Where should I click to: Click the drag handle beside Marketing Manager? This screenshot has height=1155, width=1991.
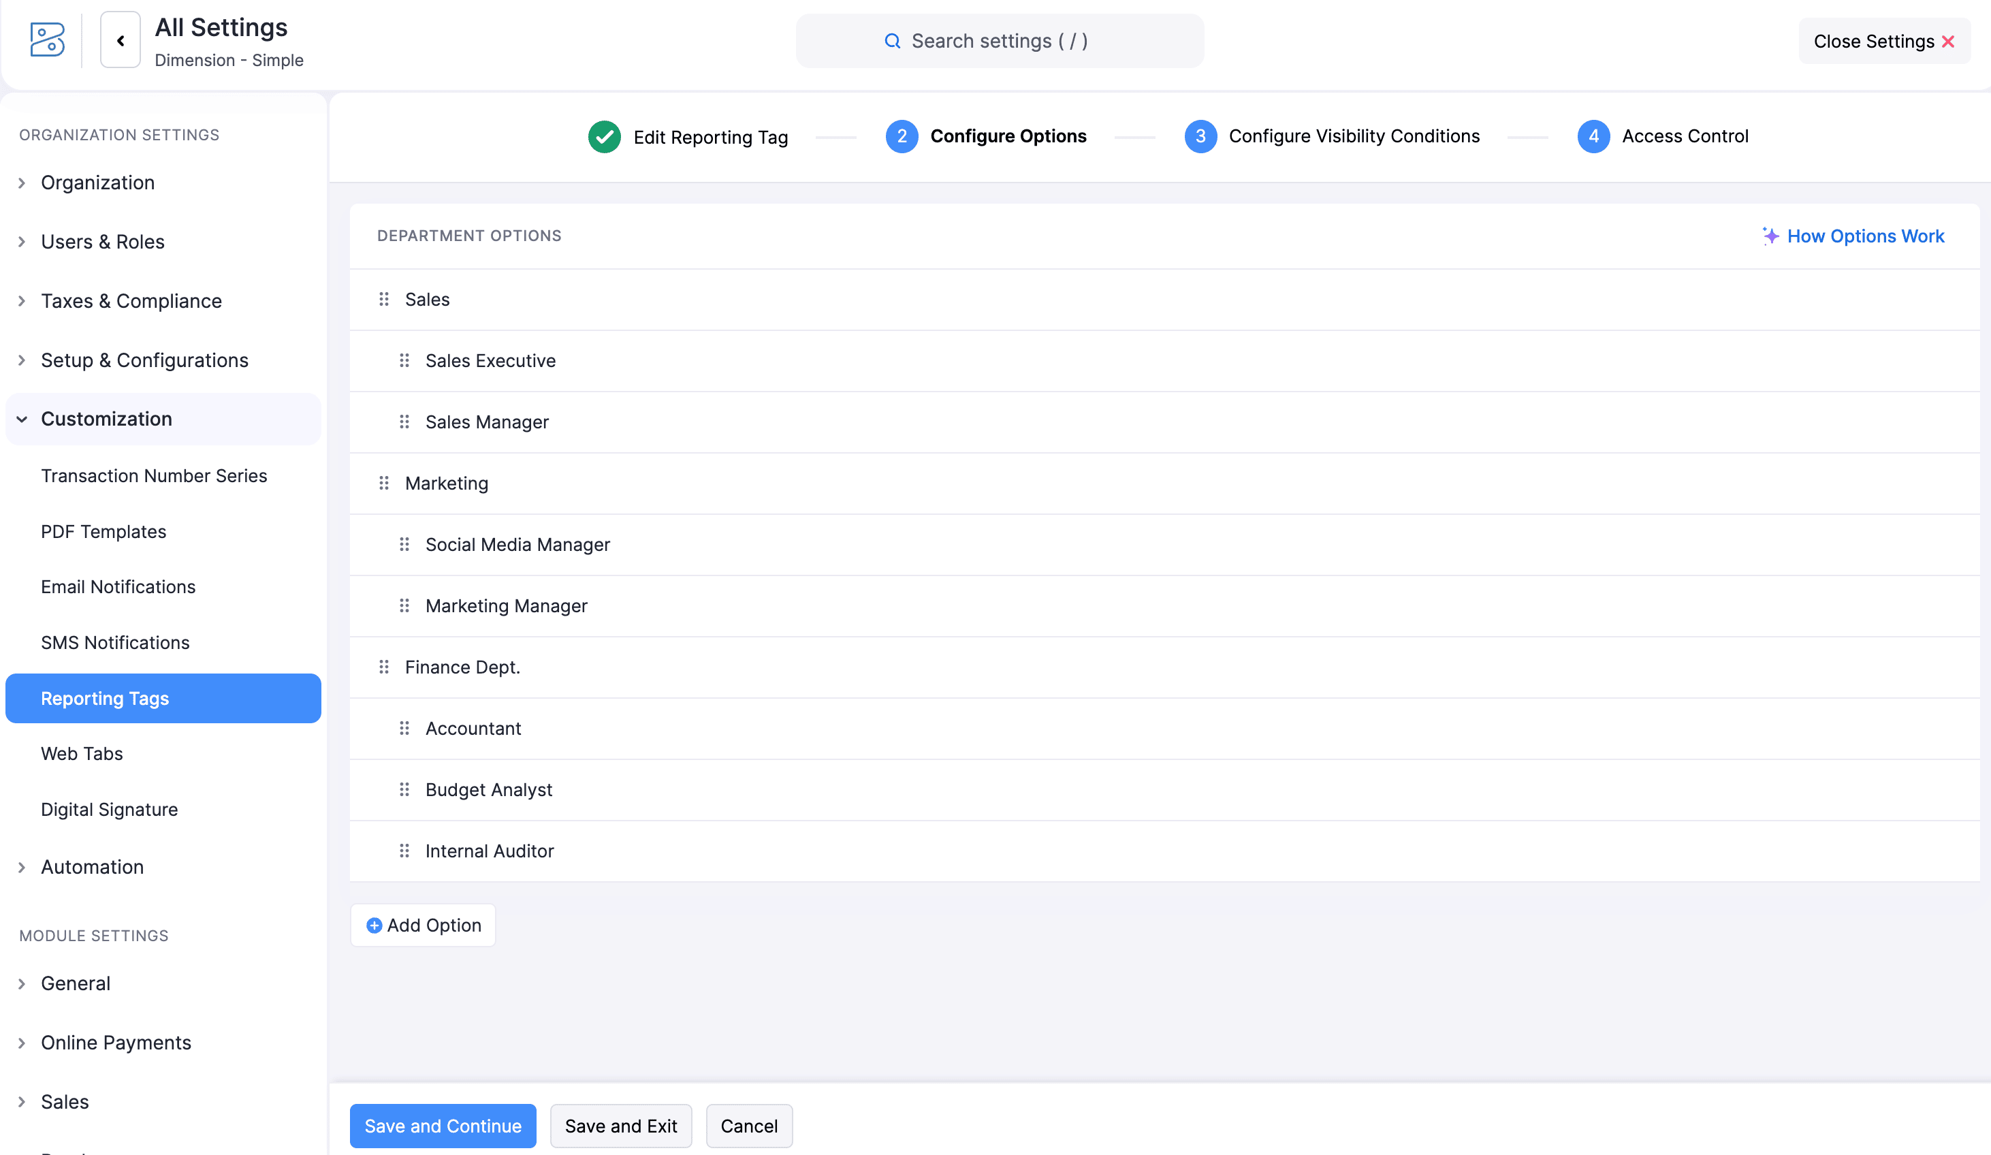coord(404,605)
